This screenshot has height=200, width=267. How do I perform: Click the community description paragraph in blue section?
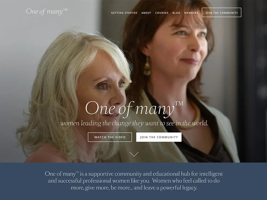[134, 181]
